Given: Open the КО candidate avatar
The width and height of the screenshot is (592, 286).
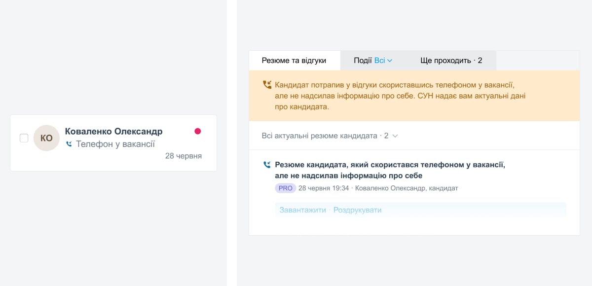Looking at the screenshot, I should (x=46, y=138).
